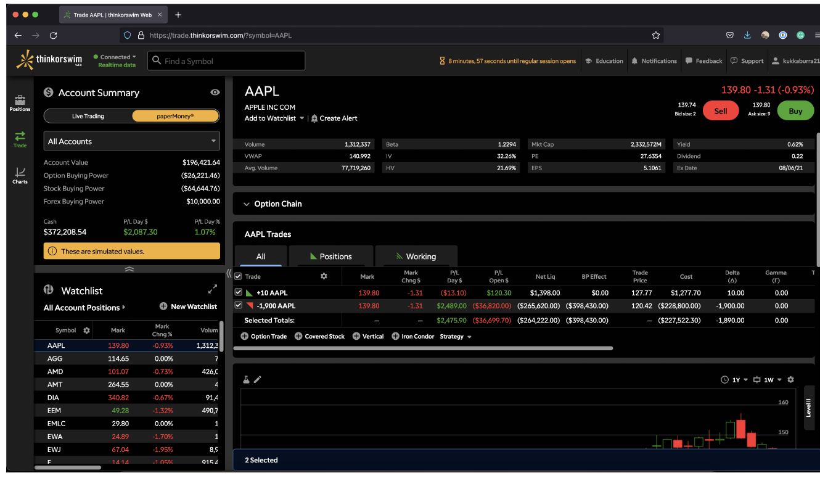Viewport: 820px width, 481px height.
Task: Uncheck the -1,900 AAPL position row
Action: [x=238, y=305]
